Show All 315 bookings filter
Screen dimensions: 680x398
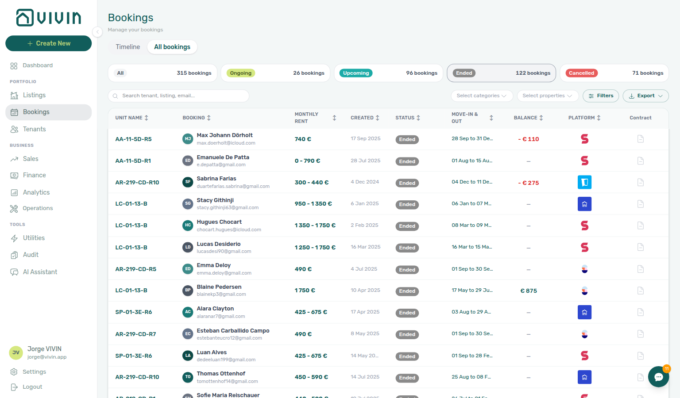162,73
